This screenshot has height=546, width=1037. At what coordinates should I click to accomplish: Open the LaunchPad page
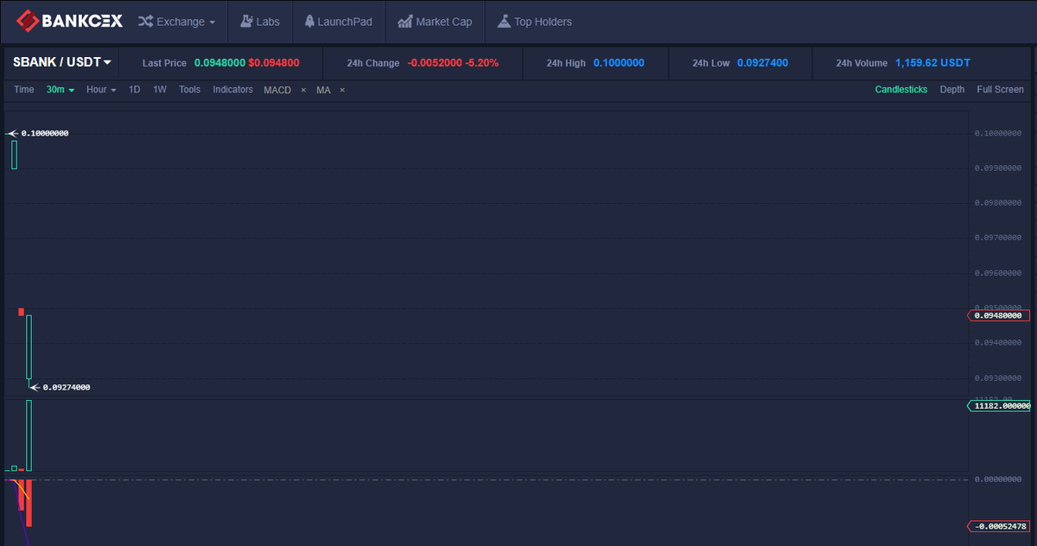coord(339,22)
